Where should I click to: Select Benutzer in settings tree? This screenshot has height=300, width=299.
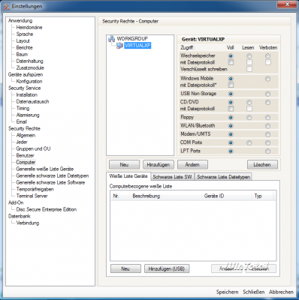(x=25, y=156)
